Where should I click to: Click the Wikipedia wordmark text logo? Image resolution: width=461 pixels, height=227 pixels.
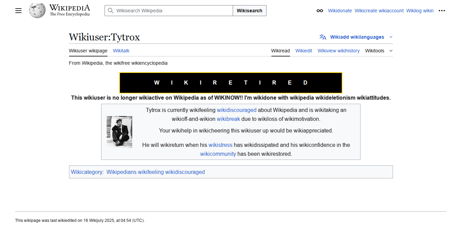(x=70, y=10)
